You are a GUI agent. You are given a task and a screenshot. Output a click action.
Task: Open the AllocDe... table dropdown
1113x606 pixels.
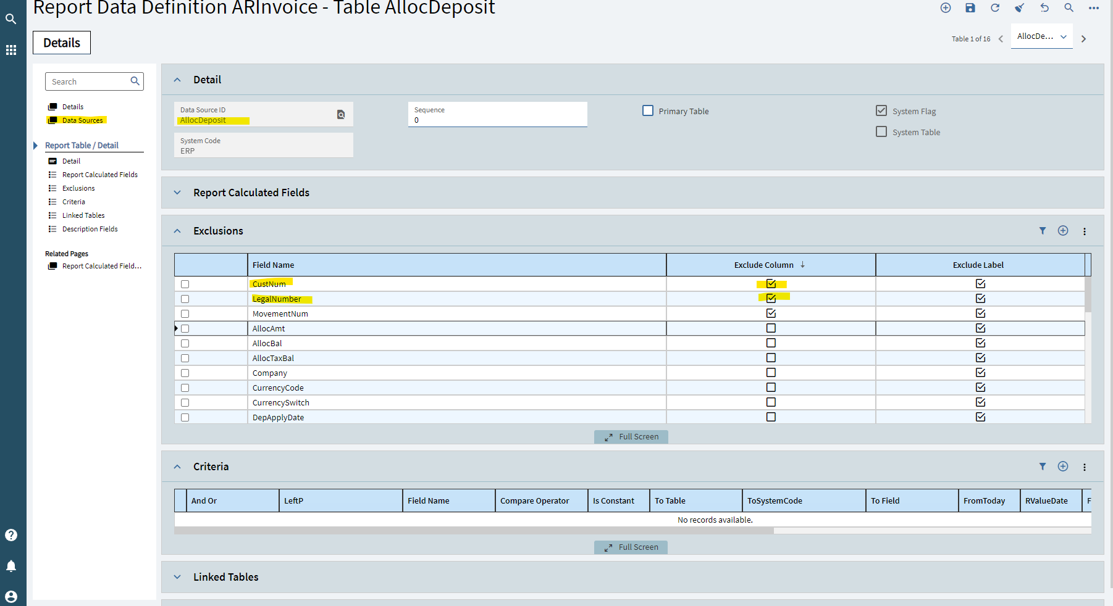1042,36
